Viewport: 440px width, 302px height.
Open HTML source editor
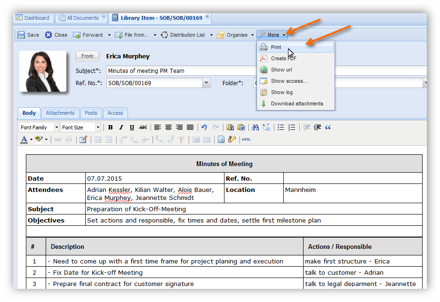(x=246, y=139)
